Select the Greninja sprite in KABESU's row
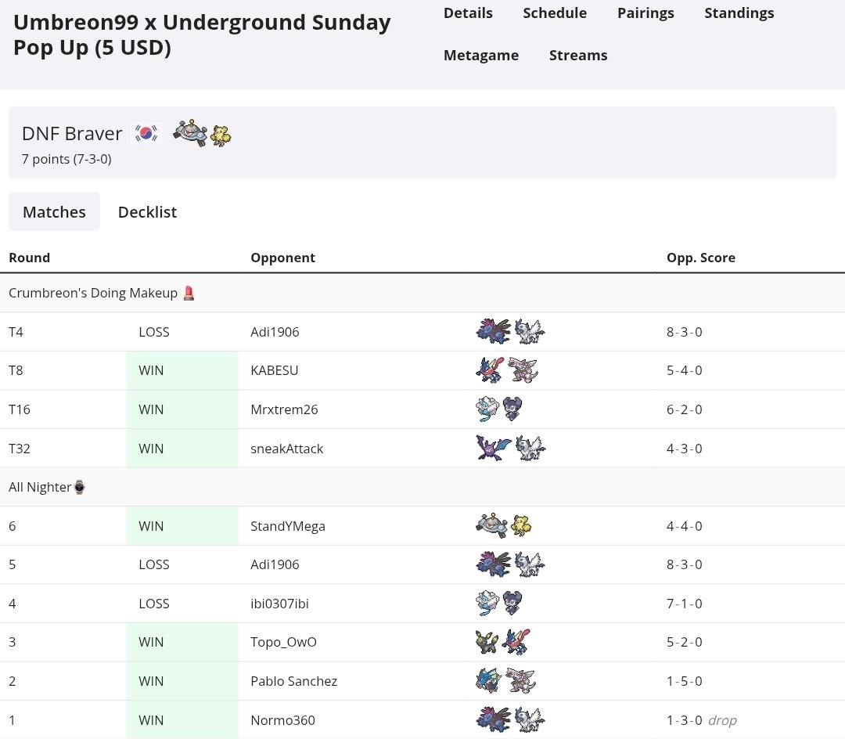This screenshot has width=845, height=739. click(488, 369)
